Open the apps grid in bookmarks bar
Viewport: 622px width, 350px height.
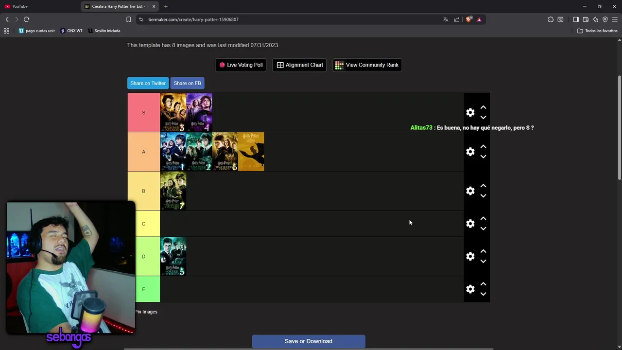[x=6, y=31]
